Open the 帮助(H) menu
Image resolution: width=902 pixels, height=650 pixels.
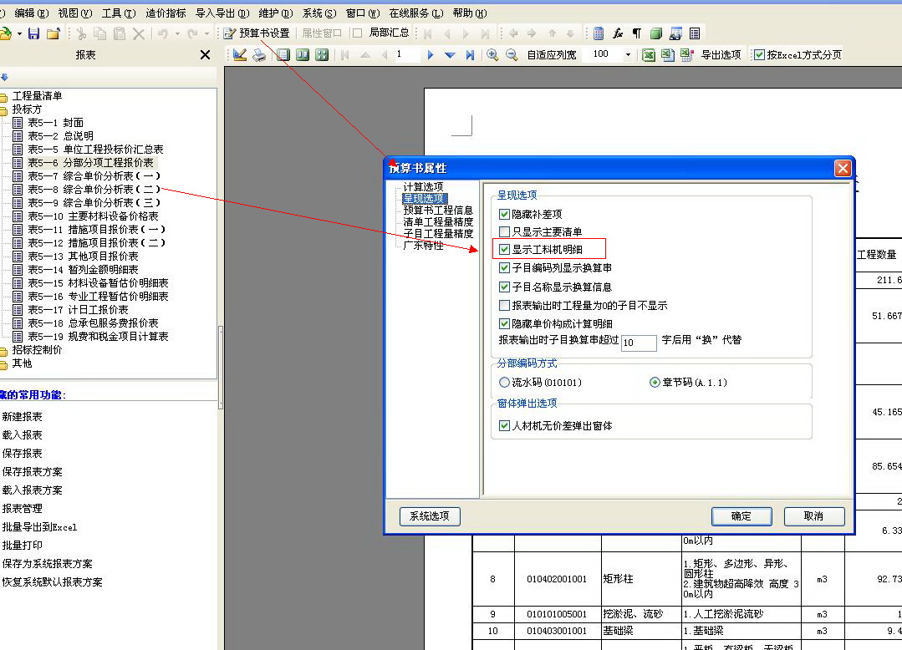[x=470, y=13]
